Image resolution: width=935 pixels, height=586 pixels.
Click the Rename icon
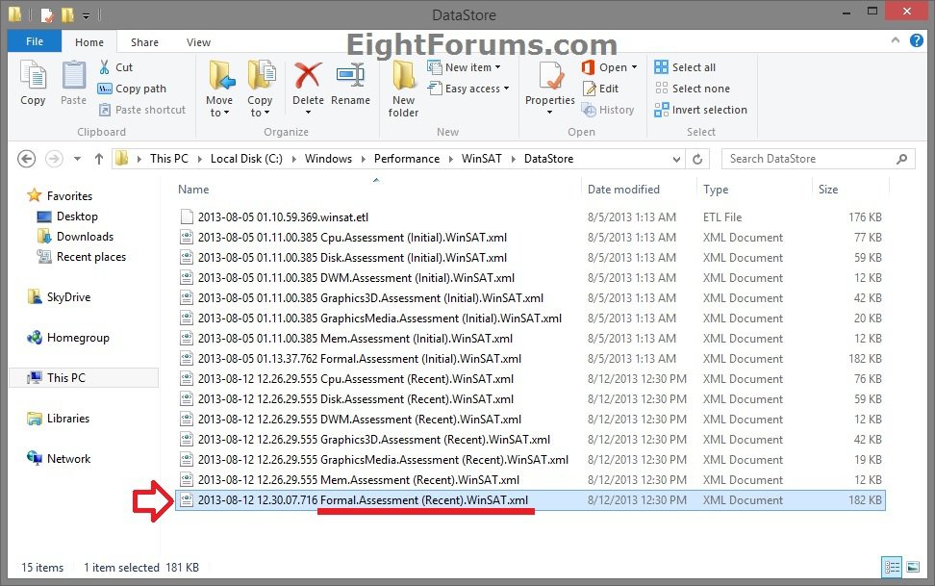350,76
